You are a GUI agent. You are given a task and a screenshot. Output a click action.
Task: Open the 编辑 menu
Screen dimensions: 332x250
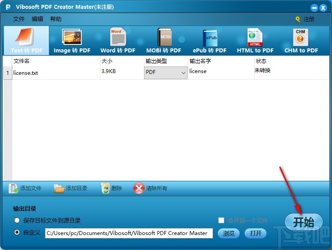[x=37, y=19]
